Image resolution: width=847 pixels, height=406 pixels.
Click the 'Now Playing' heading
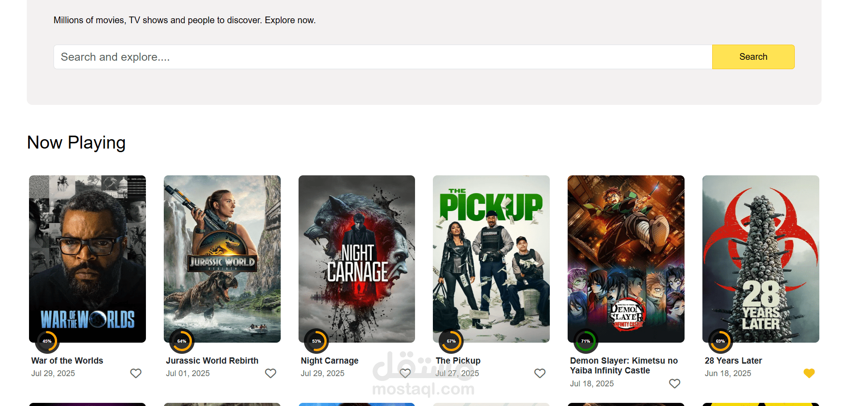click(76, 143)
